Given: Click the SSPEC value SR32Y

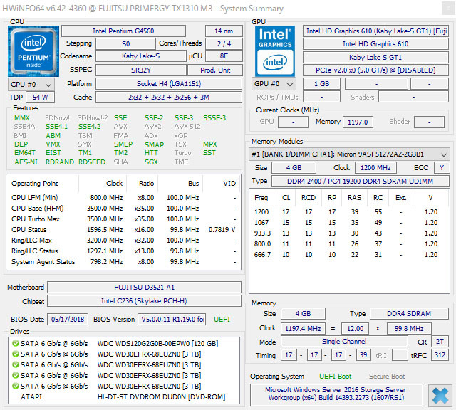Looking at the screenshot, I should pyautogui.click(x=141, y=70).
